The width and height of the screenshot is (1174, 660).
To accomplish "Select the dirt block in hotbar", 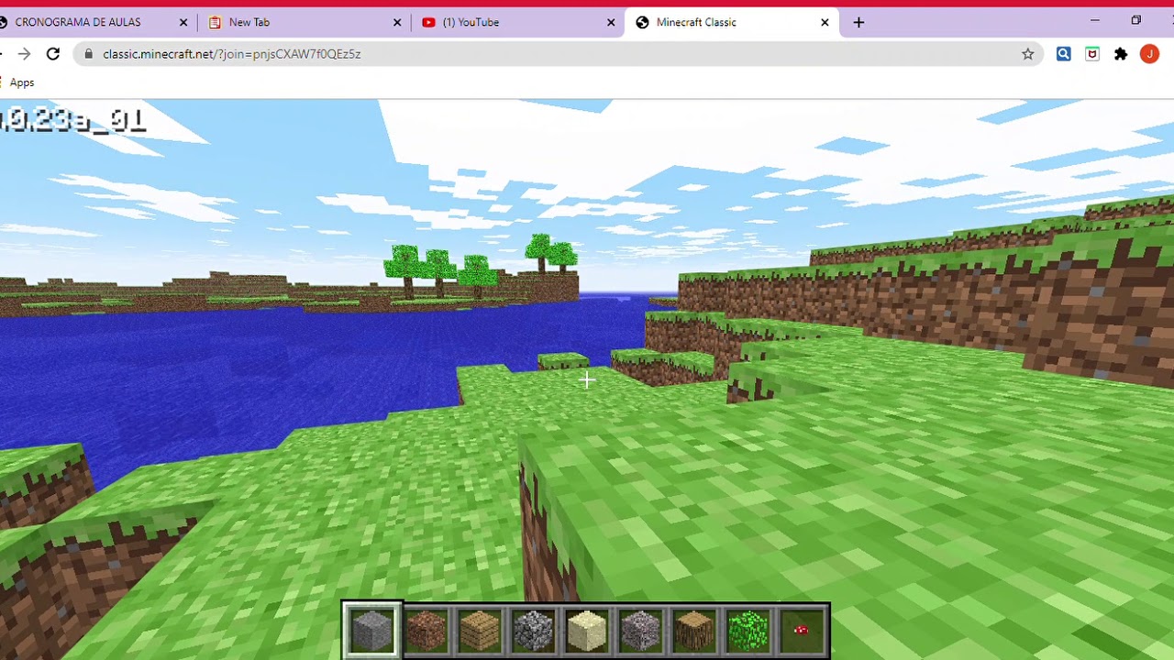I will (426, 631).
